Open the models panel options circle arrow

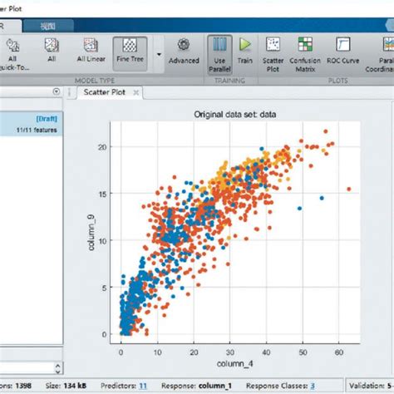(57, 91)
